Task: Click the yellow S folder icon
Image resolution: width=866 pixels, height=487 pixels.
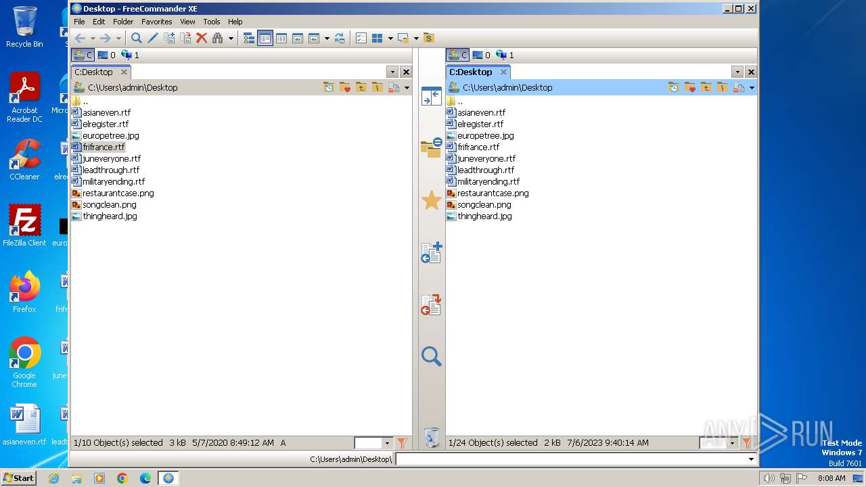Action: click(x=428, y=39)
